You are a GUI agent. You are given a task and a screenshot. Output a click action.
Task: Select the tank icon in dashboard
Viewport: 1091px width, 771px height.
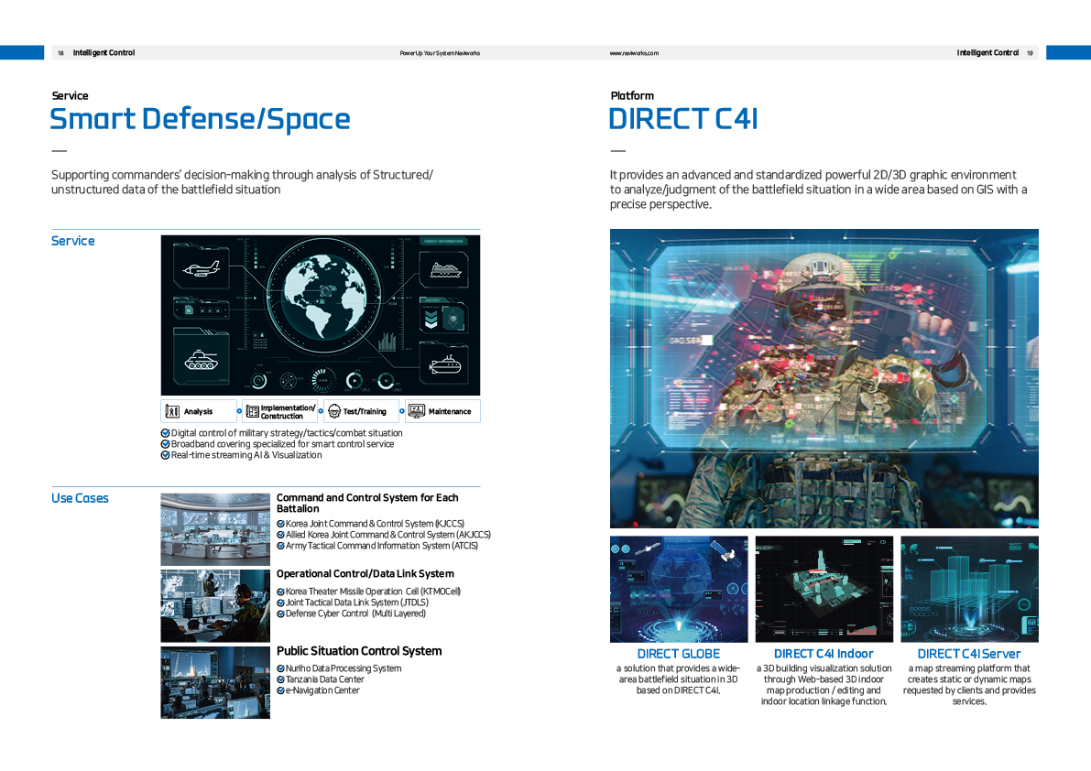pos(202,360)
